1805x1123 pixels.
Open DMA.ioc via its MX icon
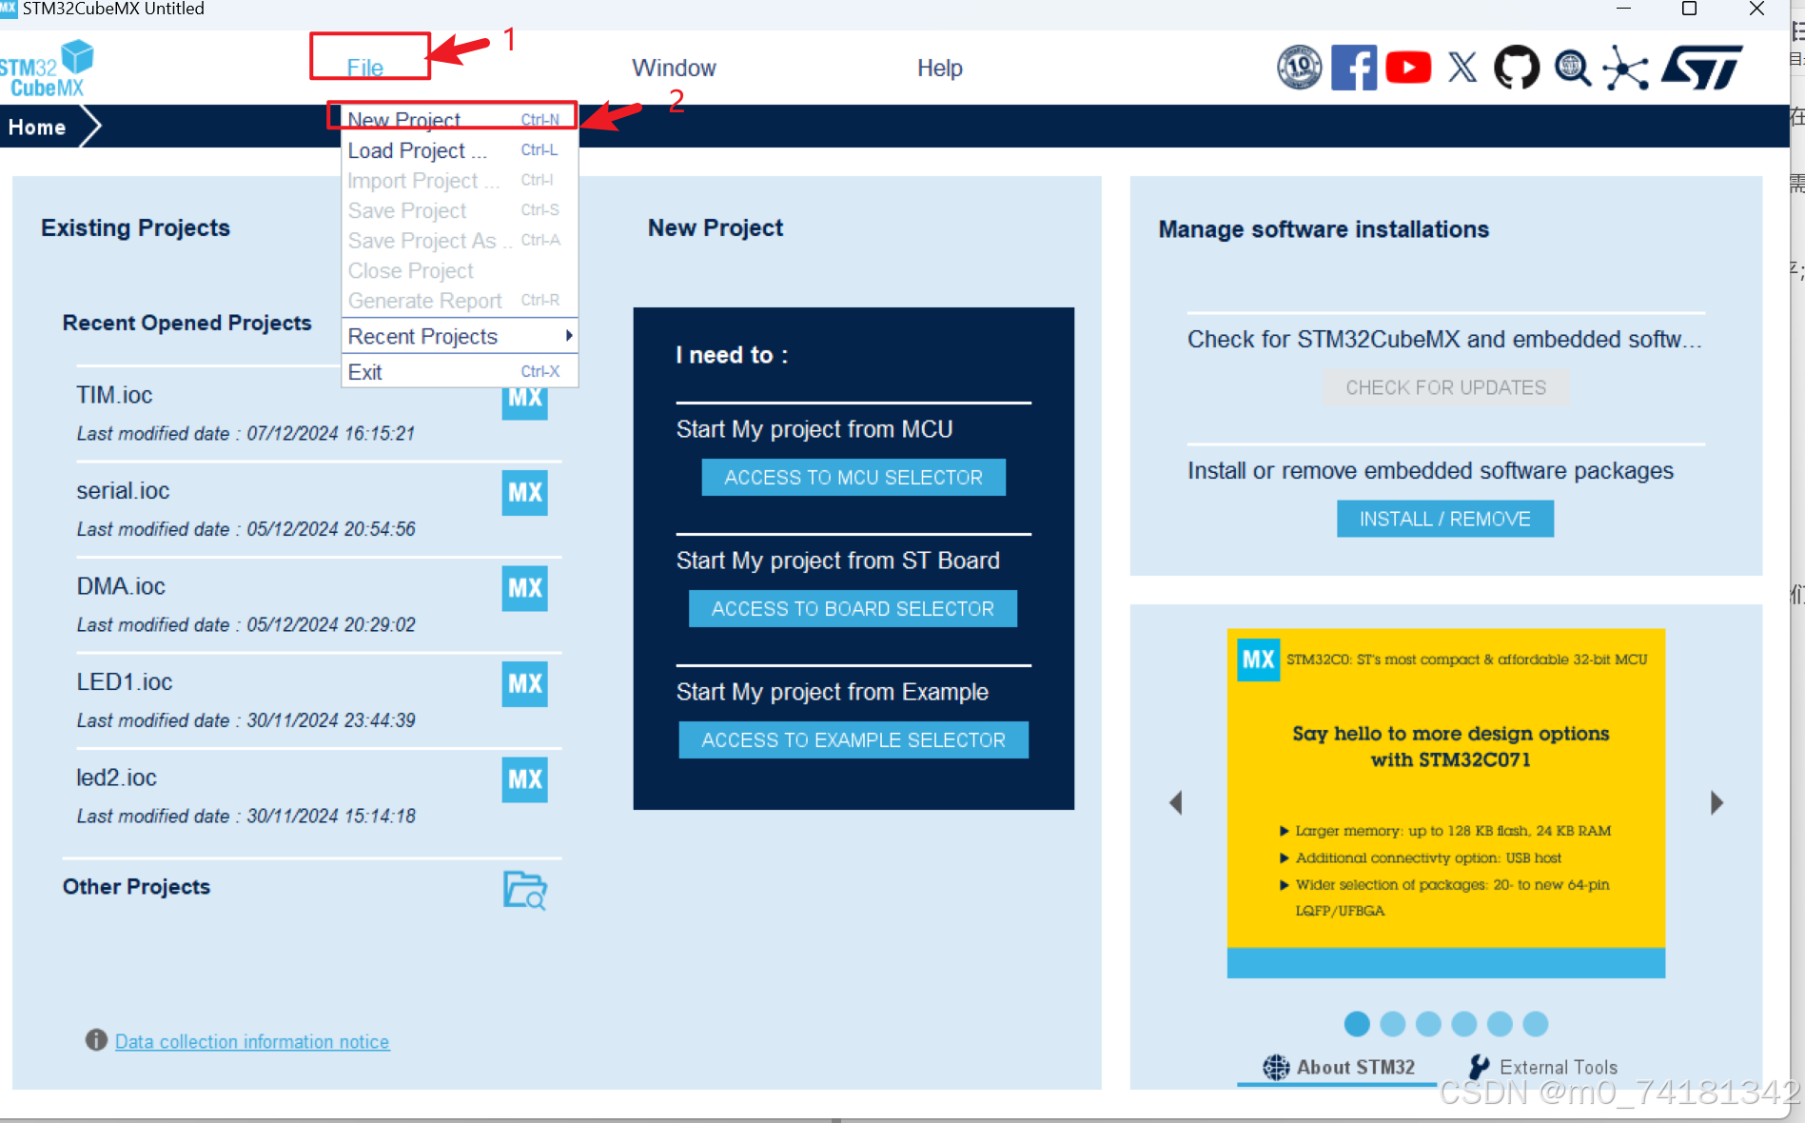click(524, 588)
